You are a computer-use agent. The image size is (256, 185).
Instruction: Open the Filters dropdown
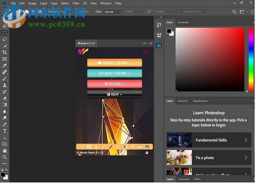[114, 84]
